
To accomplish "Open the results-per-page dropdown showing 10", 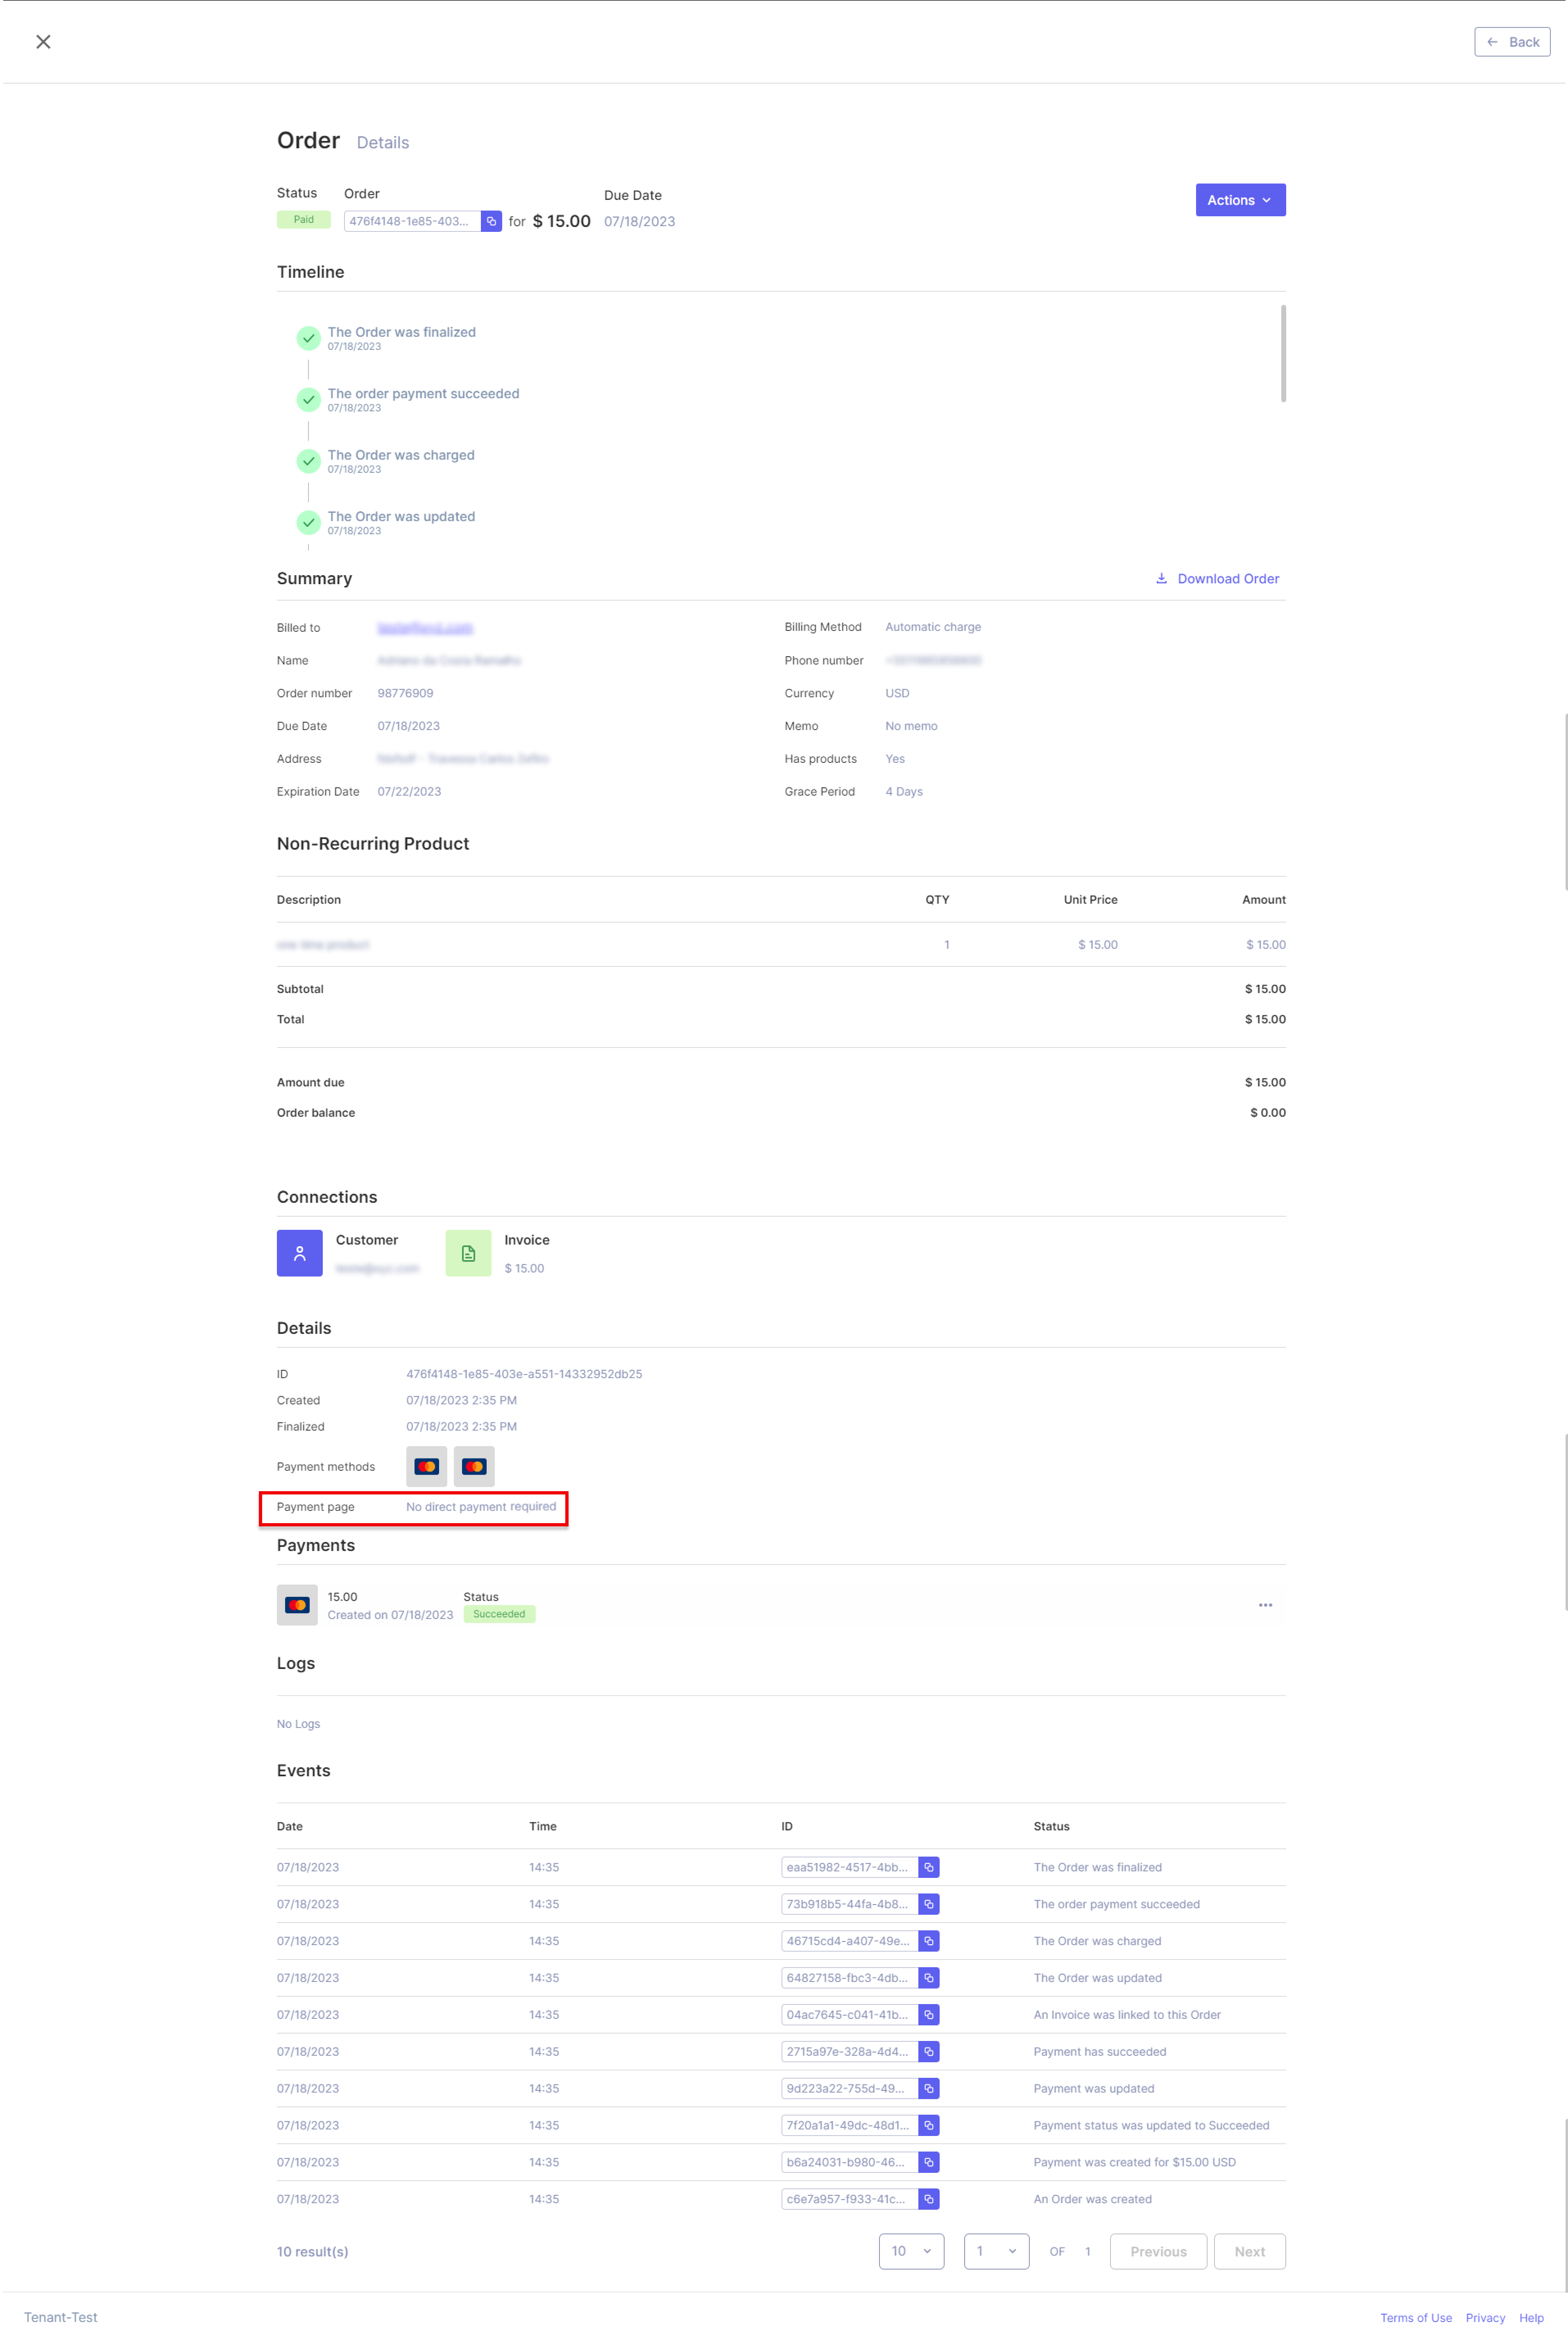I will (x=911, y=2251).
